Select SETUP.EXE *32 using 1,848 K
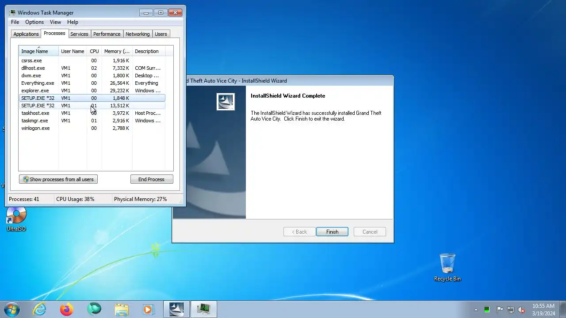The width and height of the screenshot is (566, 318). [92, 98]
